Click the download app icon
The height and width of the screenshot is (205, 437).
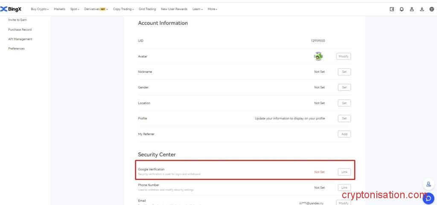pyautogui.click(x=422, y=9)
